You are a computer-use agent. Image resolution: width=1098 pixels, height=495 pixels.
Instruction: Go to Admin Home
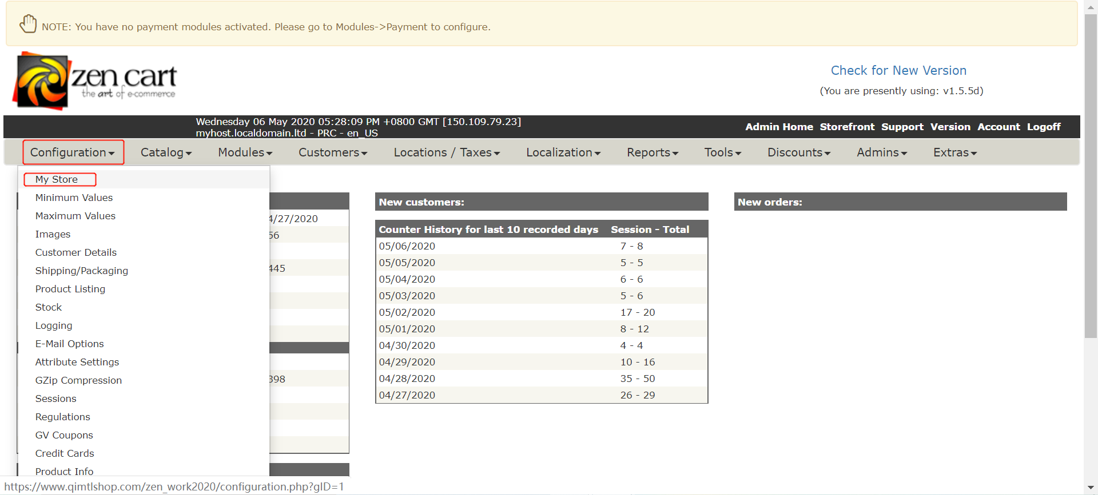779,127
